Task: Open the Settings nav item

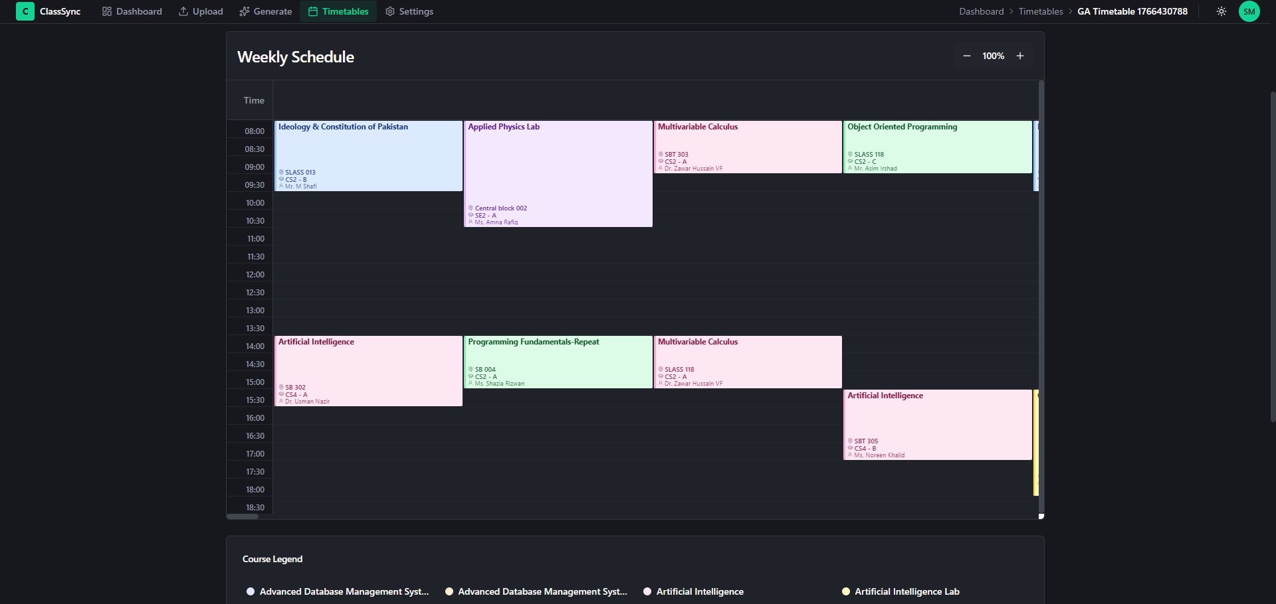Action: 409,11
